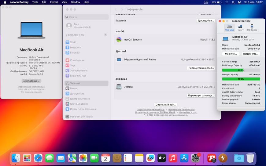
Task: Click the Пошук search field in Settings
Action: (87, 17)
